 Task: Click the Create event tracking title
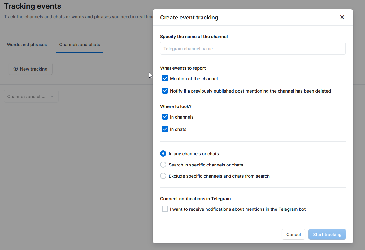pyautogui.click(x=189, y=18)
